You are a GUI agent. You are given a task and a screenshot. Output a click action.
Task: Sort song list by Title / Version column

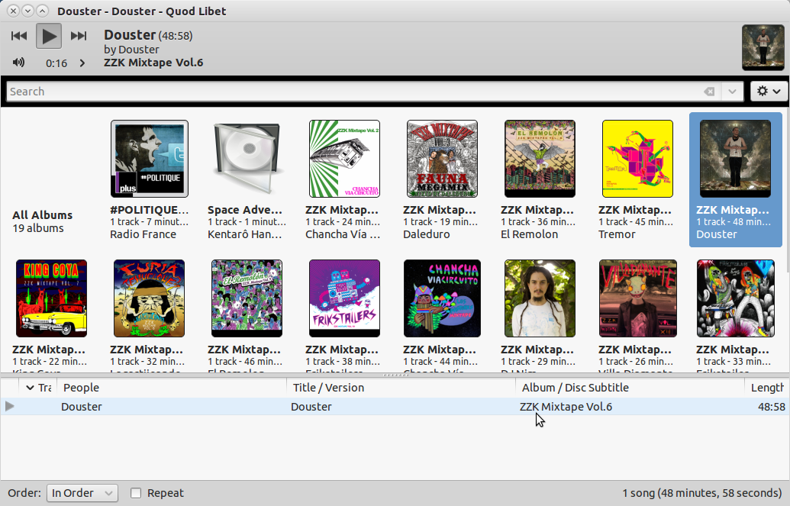pyautogui.click(x=401, y=388)
